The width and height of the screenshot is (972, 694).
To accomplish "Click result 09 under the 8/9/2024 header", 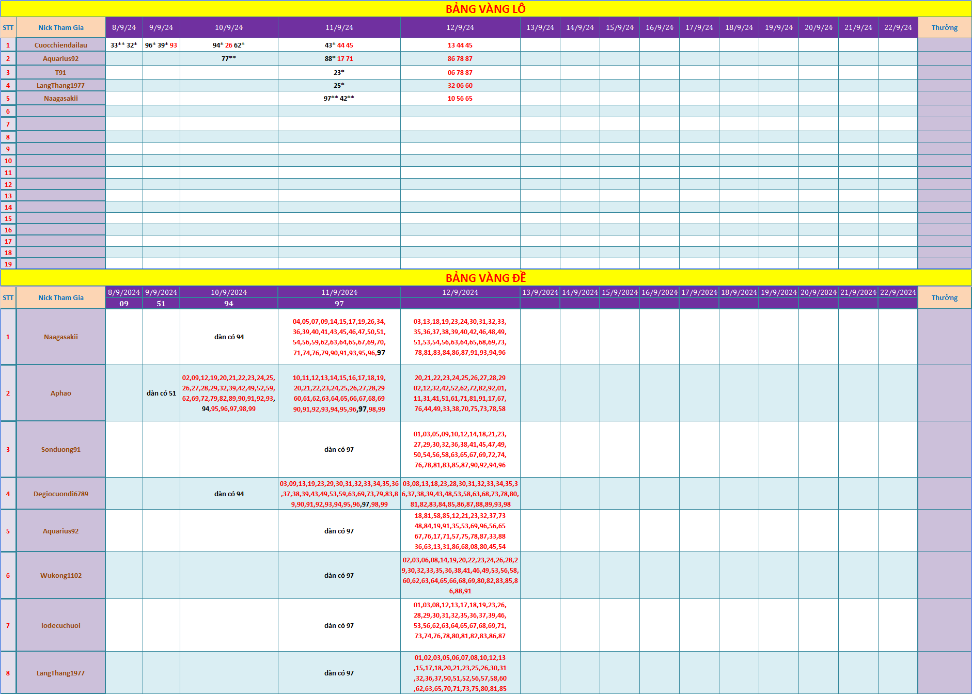I will 124,304.
